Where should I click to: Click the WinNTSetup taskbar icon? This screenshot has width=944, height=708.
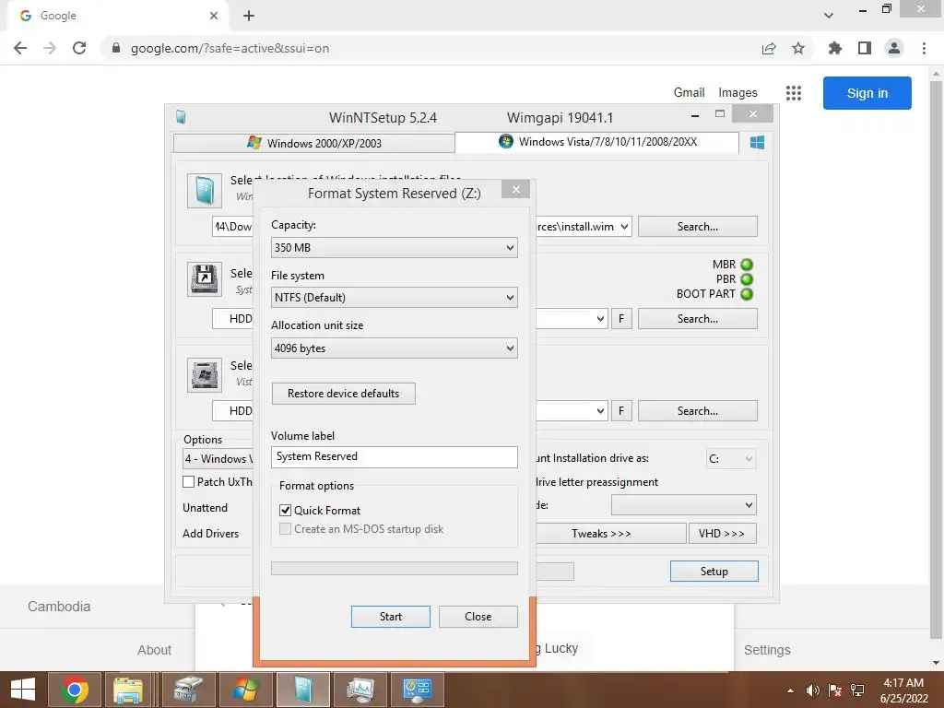point(302,690)
